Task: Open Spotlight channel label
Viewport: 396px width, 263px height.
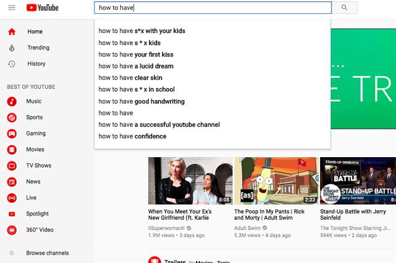Action: click(37, 214)
